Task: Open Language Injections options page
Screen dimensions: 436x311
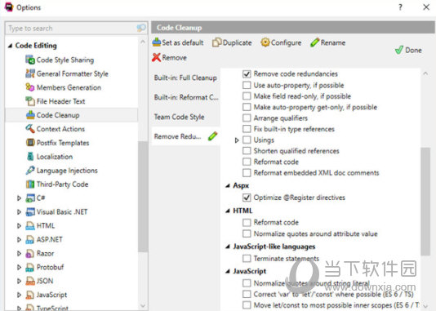Action: [67, 171]
